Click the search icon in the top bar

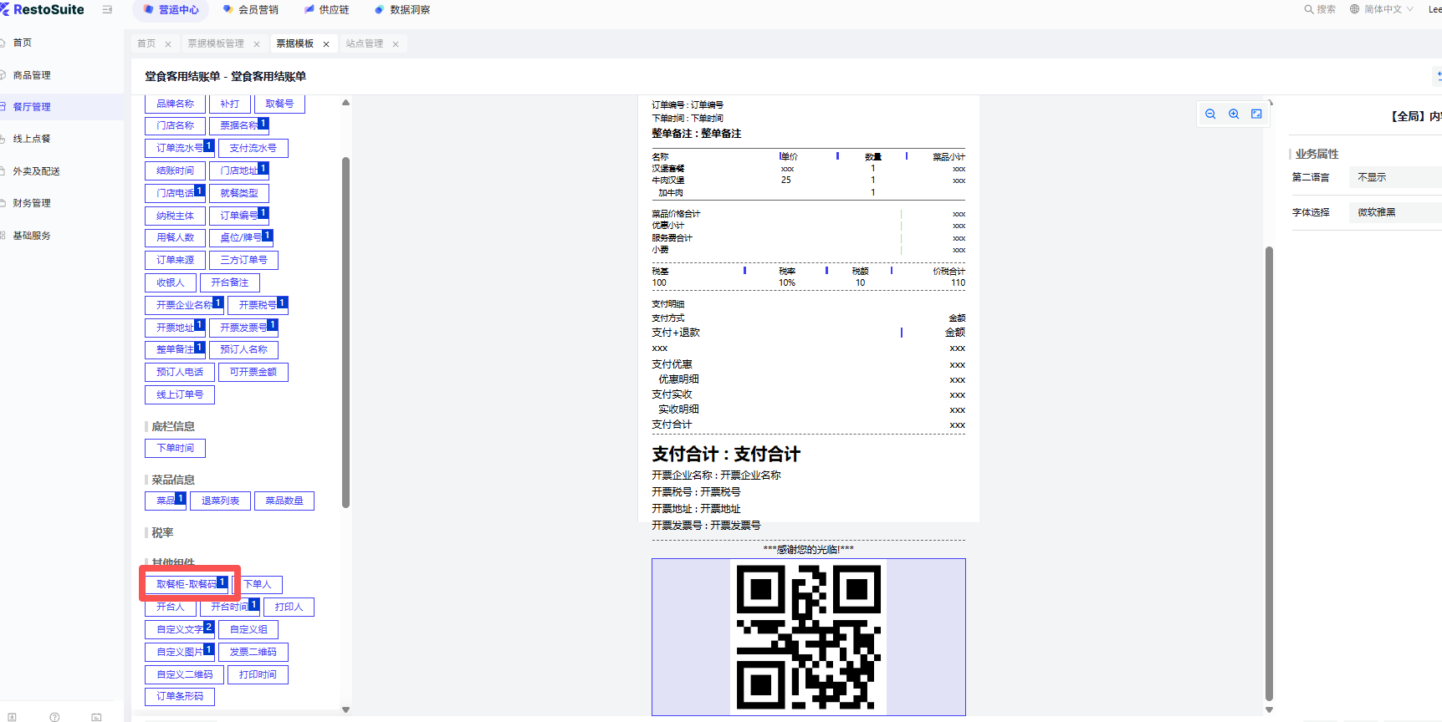(x=1309, y=10)
